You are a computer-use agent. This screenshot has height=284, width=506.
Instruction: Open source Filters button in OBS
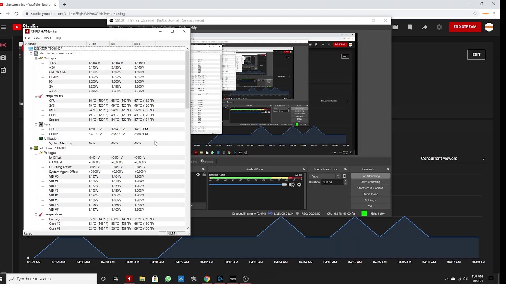[207, 161]
